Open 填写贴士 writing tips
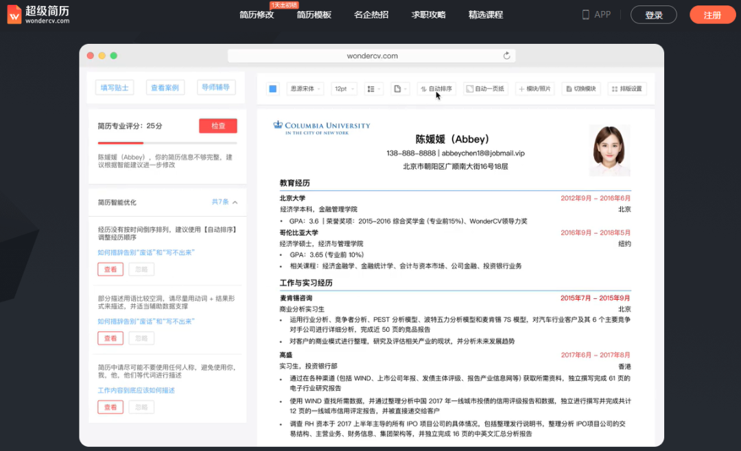The height and width of the screenshot is (451, 741). coord(115,87)
